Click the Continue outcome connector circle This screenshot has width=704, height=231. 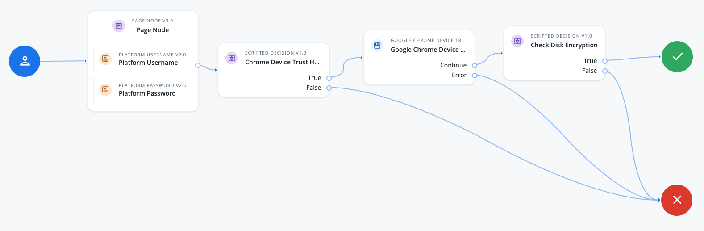(475, 66)
